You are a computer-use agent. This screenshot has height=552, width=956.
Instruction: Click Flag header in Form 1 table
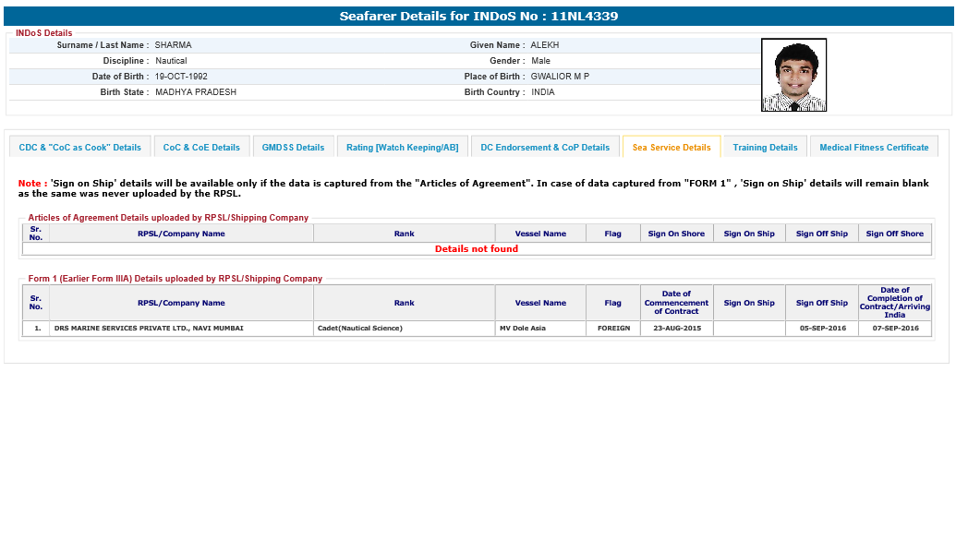pos(613,302)
